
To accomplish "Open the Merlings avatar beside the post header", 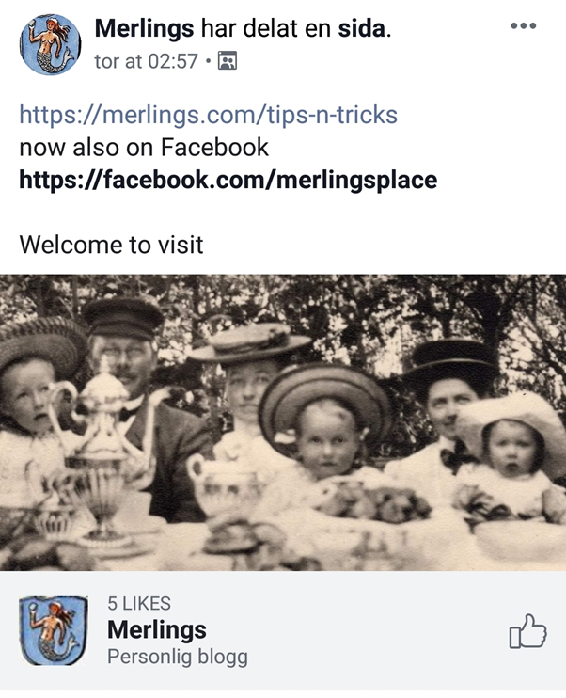I will pyautogui.click(x=50, y=44).
